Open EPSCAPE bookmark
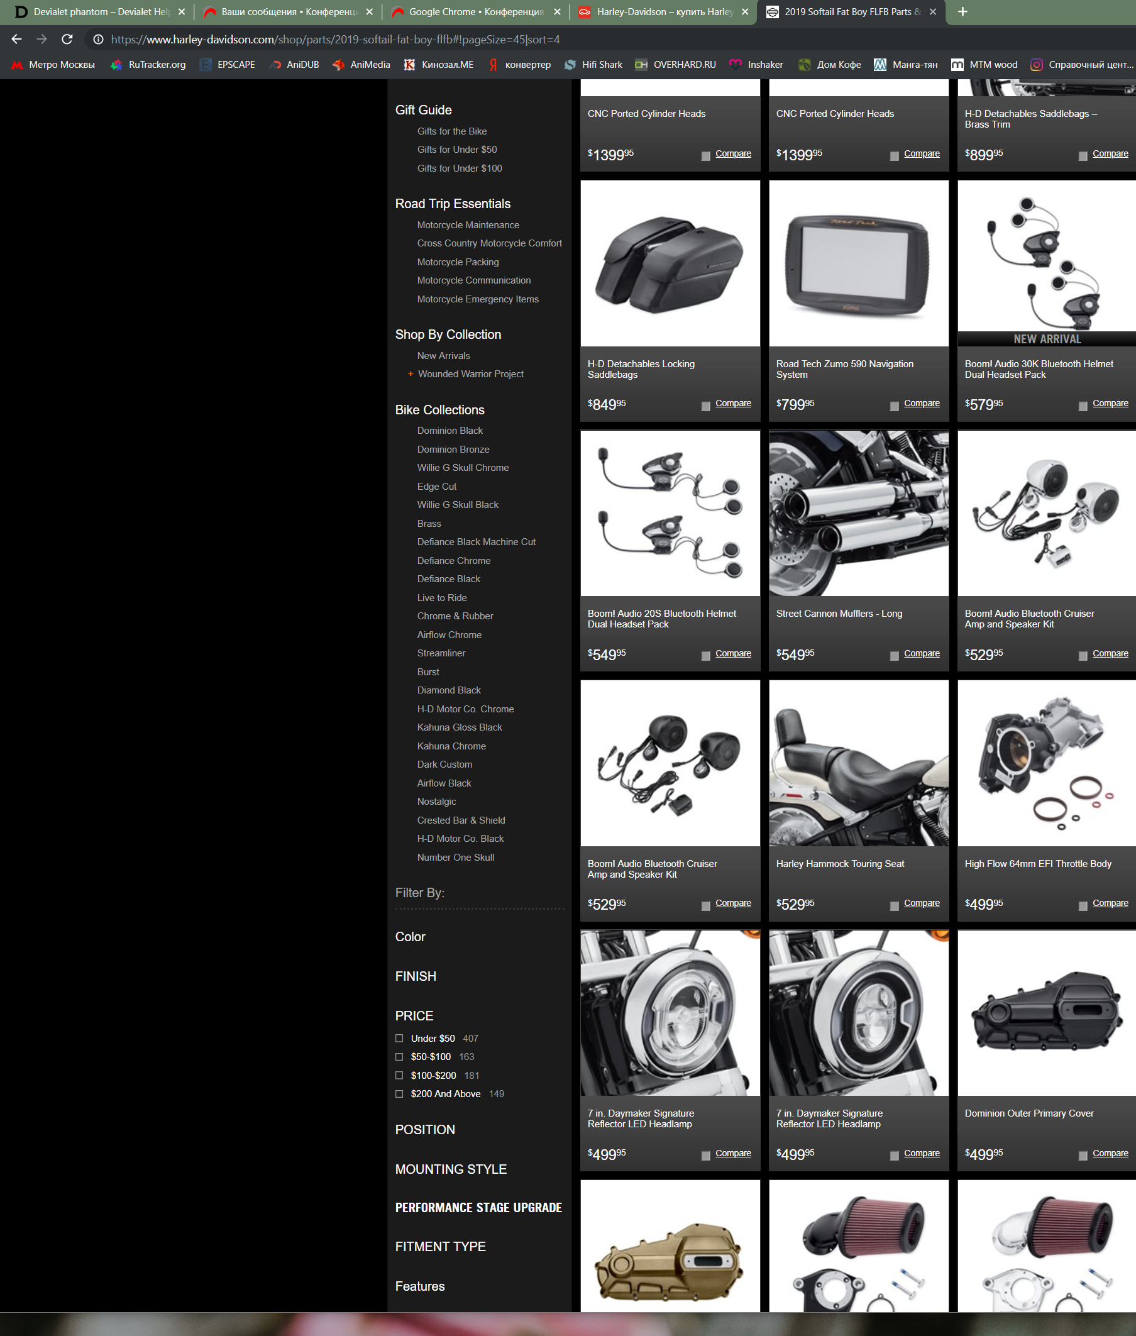 (228, 64)
